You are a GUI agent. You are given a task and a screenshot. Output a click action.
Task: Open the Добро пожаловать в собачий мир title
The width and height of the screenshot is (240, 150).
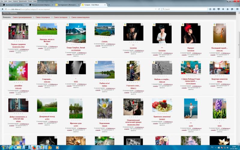point(18,118)
